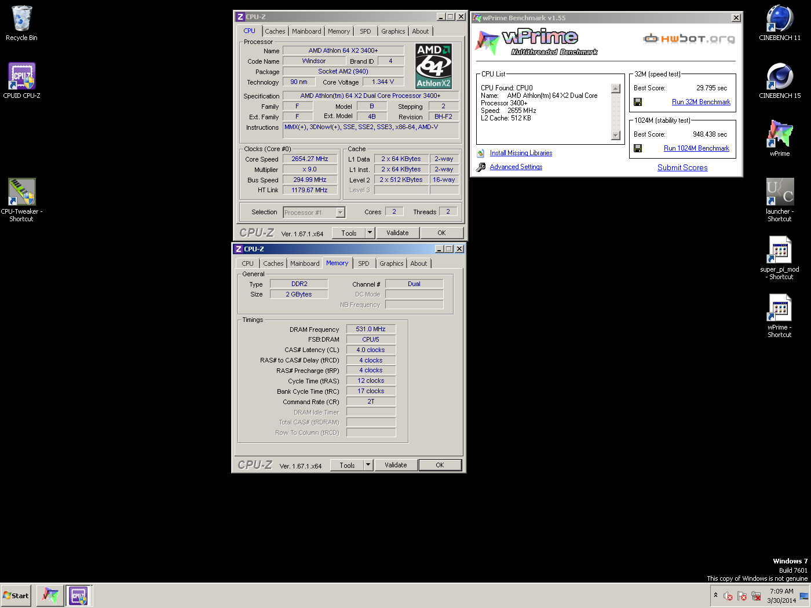Click the taskbar clock showing 7:09 AM

(781, 596)
